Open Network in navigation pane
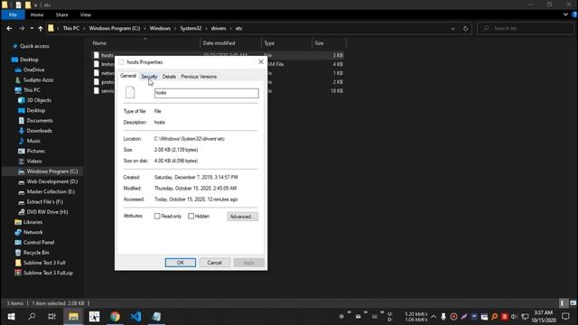Screen dimensions: 578x325 coord(33,232)
